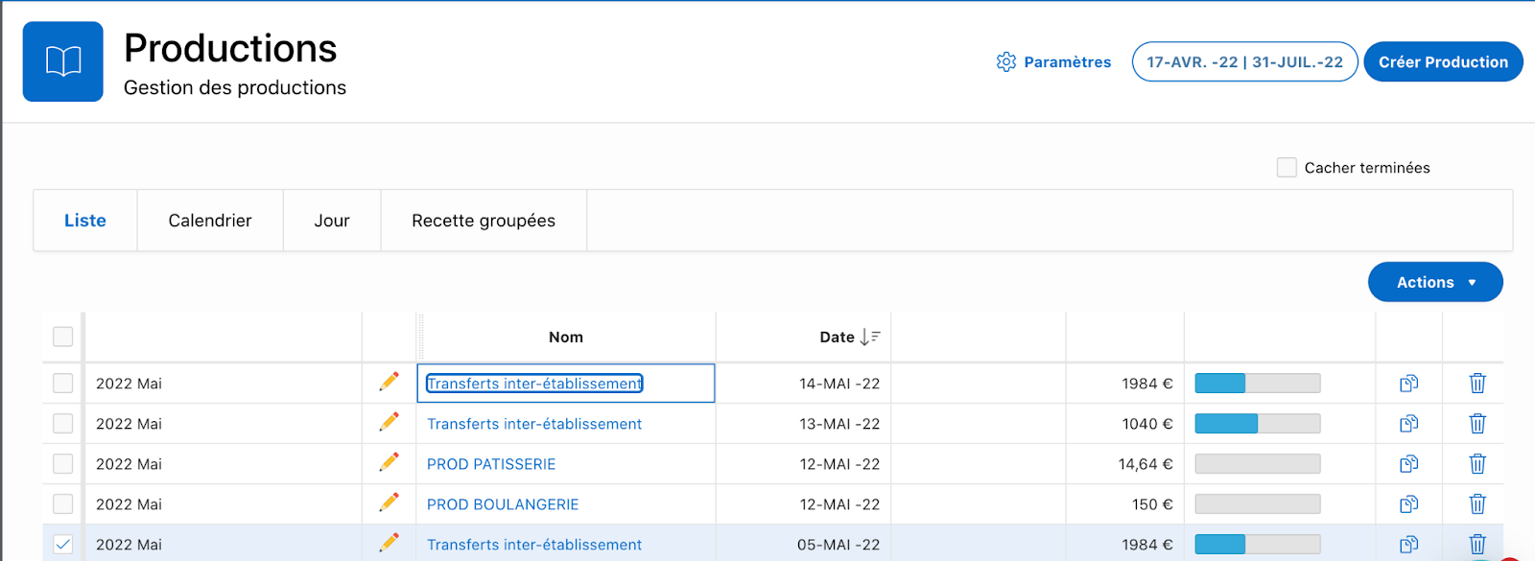Switch to the Liste tab
This screenshot has height=561, width=1535.
tap(85, 221)
